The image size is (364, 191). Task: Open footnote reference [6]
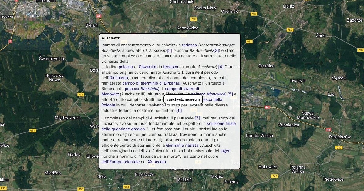click(179, 110)
